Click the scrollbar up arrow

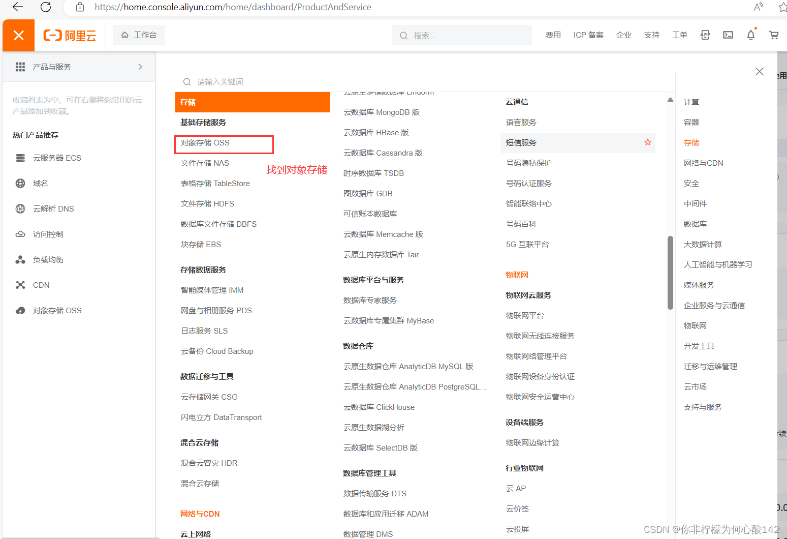click(670, 100)
